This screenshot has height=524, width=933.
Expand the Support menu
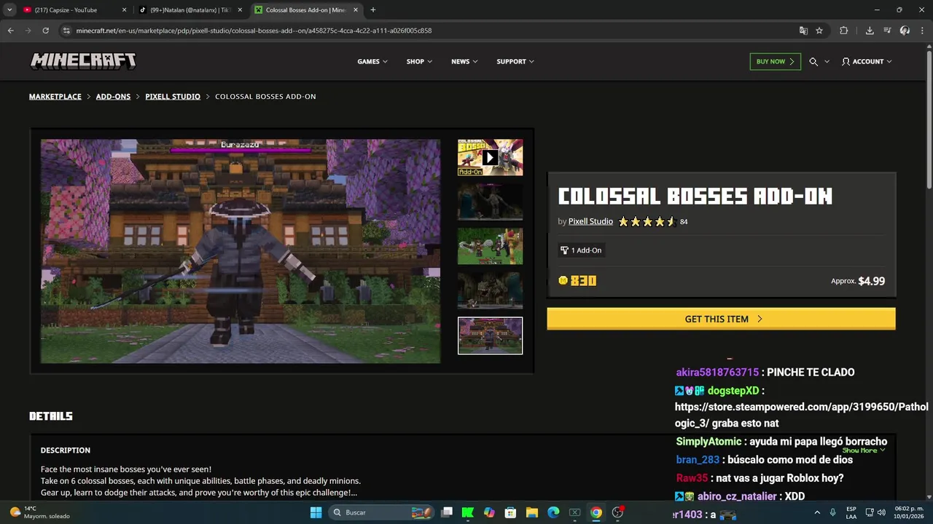click(515, 62)
